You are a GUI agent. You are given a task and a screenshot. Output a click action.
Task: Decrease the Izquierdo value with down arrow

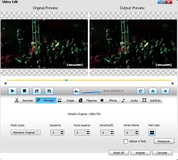click(x=62, y=134)
